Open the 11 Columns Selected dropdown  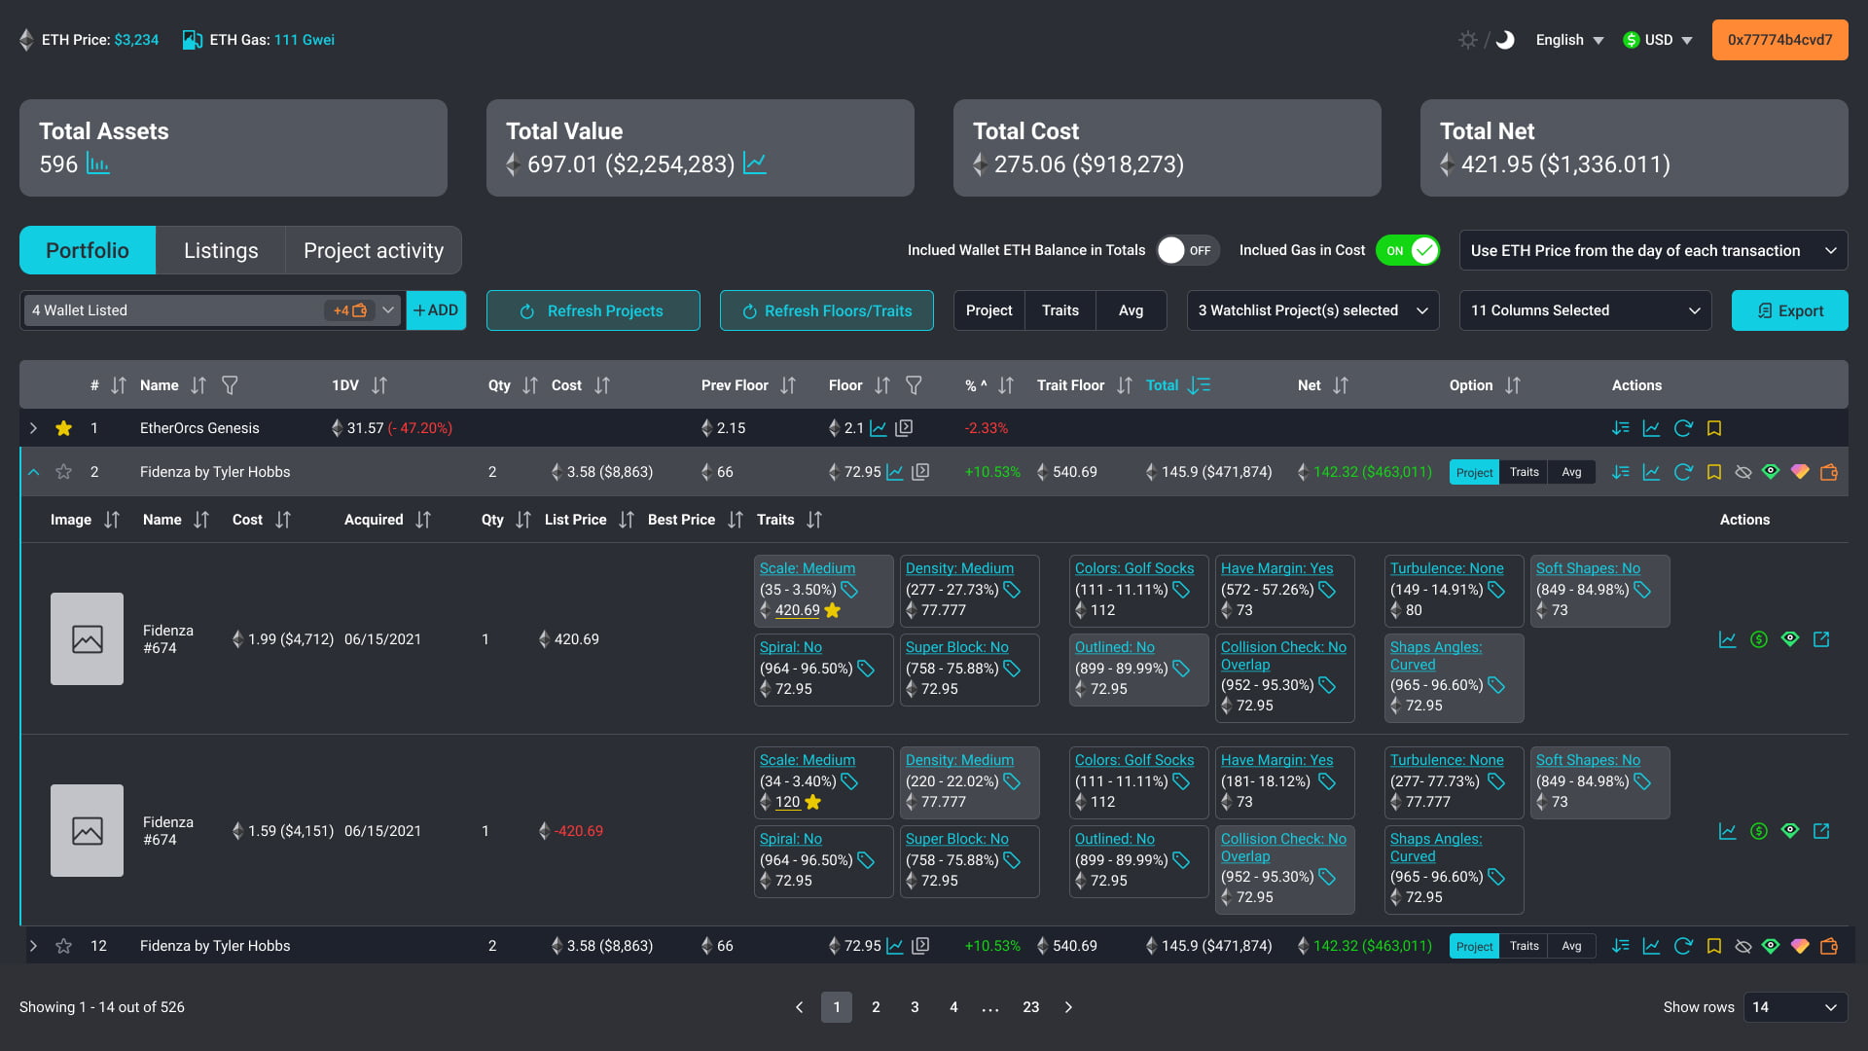point(1585,310)
